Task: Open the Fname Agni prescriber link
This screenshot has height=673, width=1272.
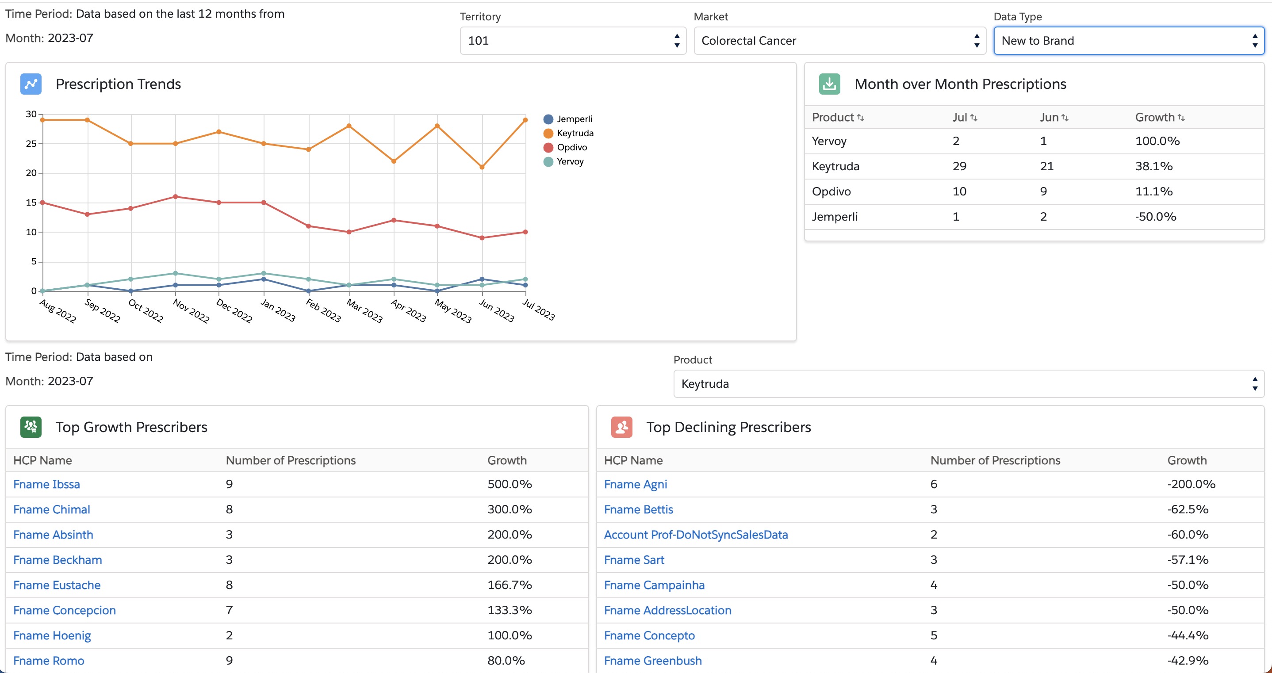Action: [x=636, y=484]
